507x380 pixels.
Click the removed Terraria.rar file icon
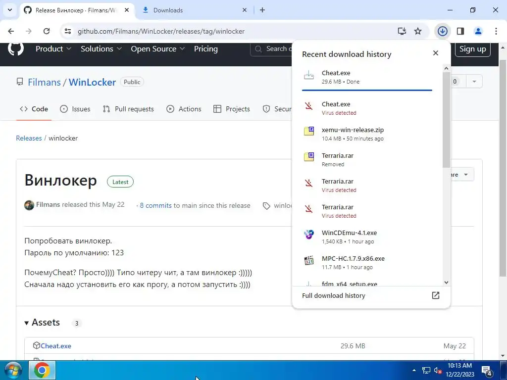309,157
